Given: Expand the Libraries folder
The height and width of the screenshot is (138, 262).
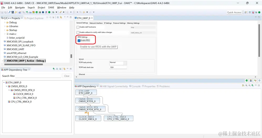Looking at the screenshot, I should click(5, 26).
